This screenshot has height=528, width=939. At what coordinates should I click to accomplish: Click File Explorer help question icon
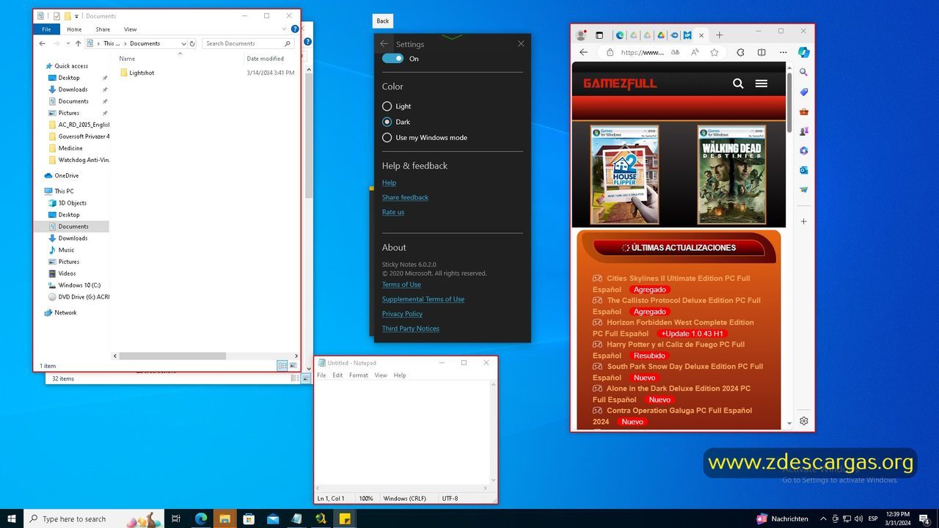(295, 29)
